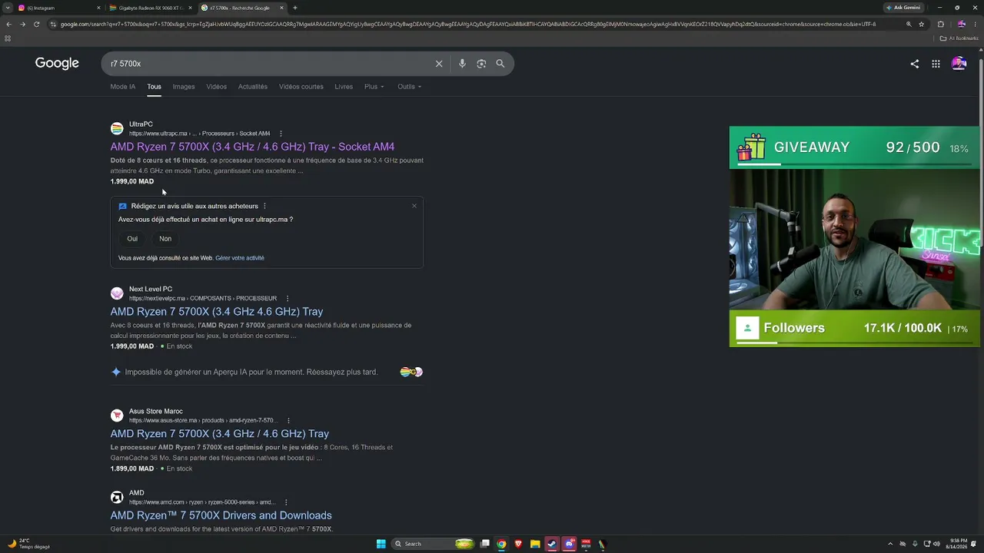
Task: Close the Instagram browser tab
Action: click(x=98, y=8)
